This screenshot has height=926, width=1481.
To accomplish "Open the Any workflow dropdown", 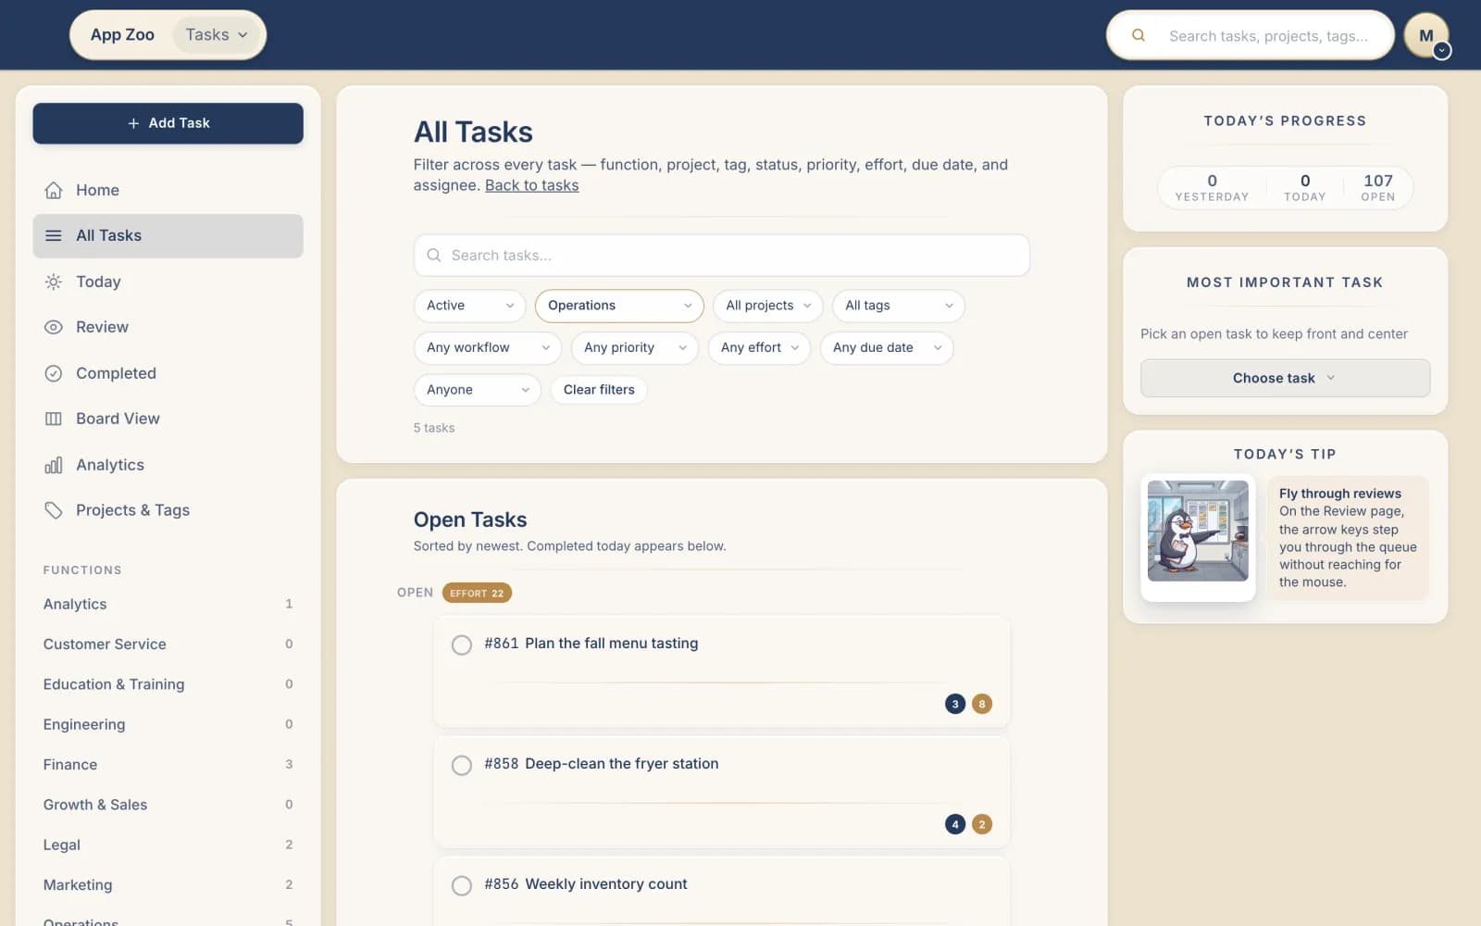I will 487,348.
